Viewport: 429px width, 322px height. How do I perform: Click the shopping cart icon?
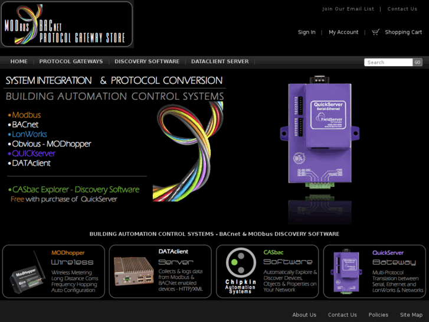click(x=376, y=32)
